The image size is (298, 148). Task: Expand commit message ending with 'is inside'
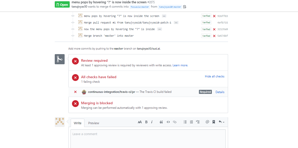click(x=160, y=29)
